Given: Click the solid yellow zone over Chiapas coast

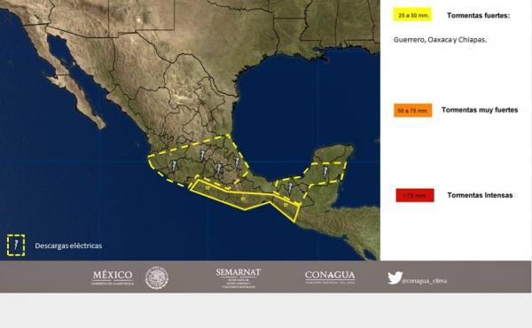Looking at the screenshot, I should pyautogui.click(x=286, y=207).
